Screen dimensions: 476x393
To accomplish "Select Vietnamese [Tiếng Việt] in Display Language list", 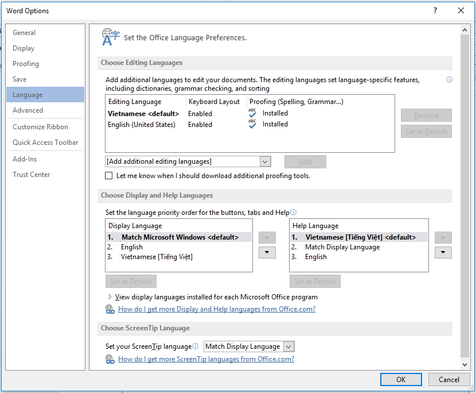I will pyautogui.click(x=156, y=257).
